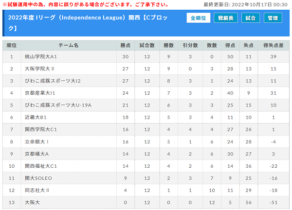The image size is (292, 210).
Task: Click the チーム名 column header
Action: click(69, 45)
